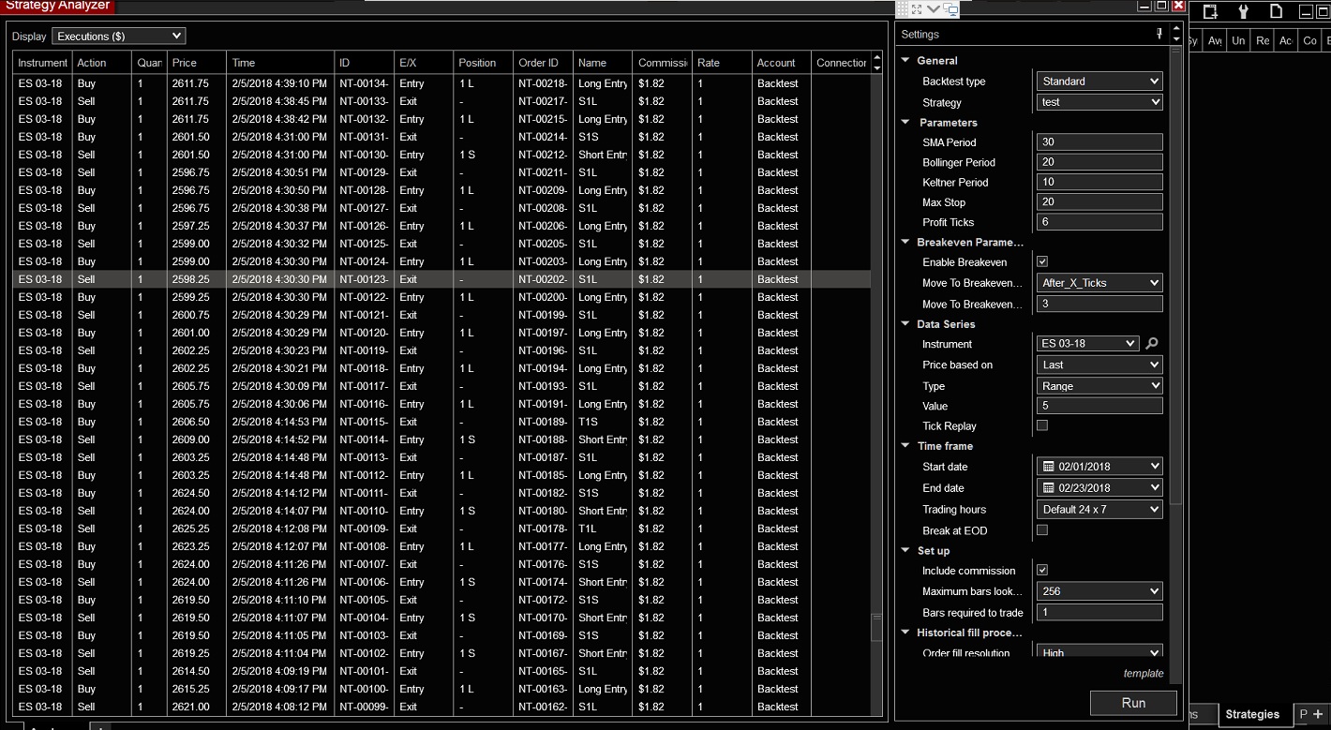Click the Bollinger Period input field

[1099, 162]
